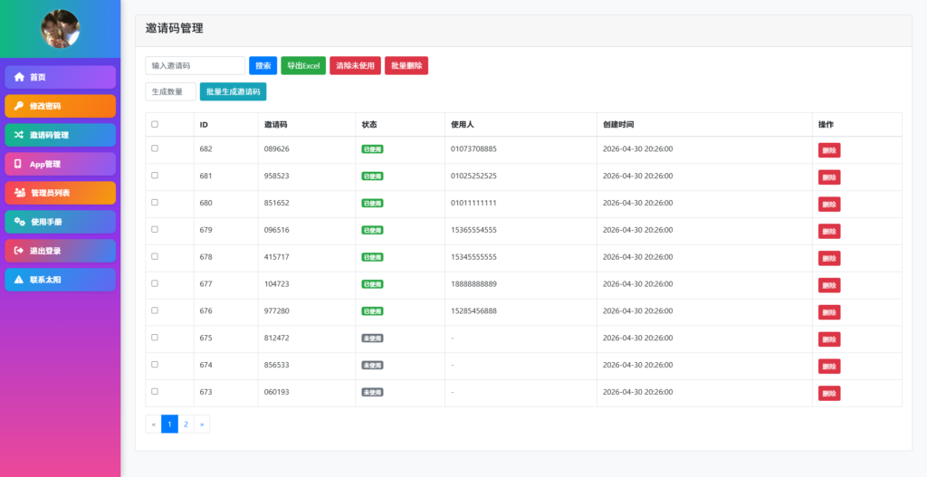Focus the 输入邀请码 search field
Viewport: 927px width, 477px height.
coord(196,65)
